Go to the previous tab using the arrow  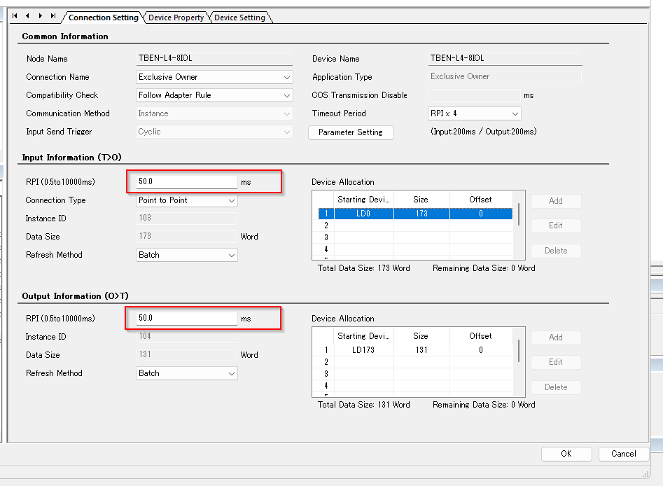point(27,16)
